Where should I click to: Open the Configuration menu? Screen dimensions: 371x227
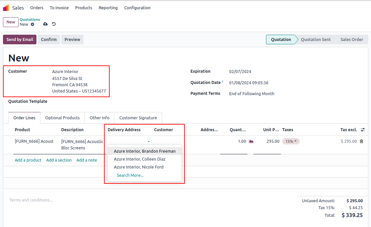(137, 8)
